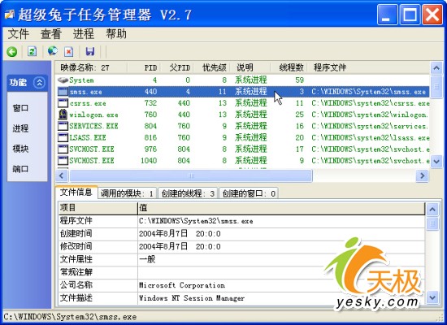Image resolution: width=447 pixels, height=325 pixels.
Task: Select the System process name
Action: (x=81, y=80)
